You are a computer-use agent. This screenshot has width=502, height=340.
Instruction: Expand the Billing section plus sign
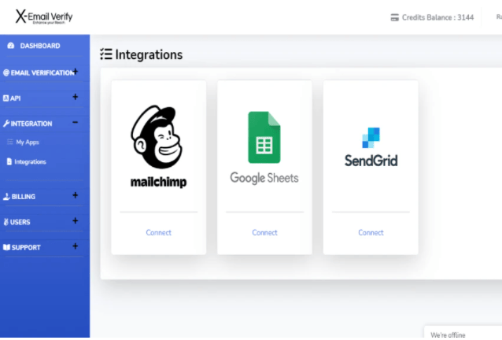point(75,196)
